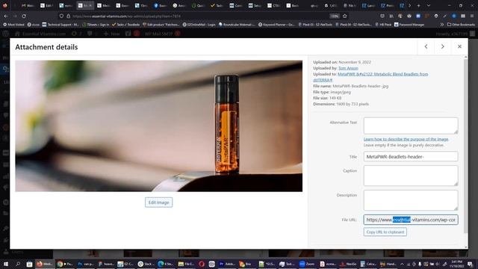
Task: Close the Attachment details dialog
Action: 459,46
